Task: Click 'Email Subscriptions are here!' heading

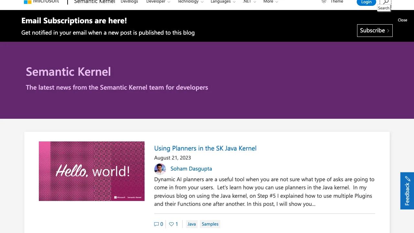Action: pyautogui.click(x=74, y=20)
